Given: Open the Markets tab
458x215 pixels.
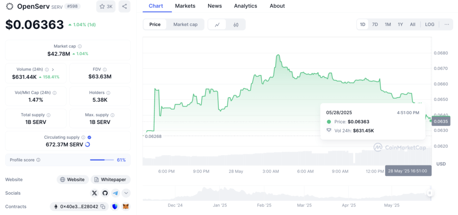Looking at the screenshot, I should pyautogui.click(x=185, y=6).
